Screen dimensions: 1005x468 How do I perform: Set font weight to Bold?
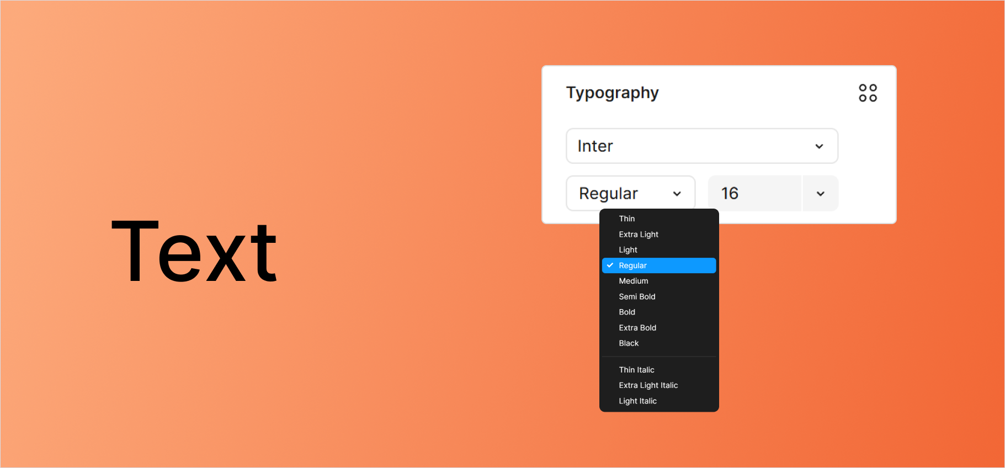click(627, 312)
